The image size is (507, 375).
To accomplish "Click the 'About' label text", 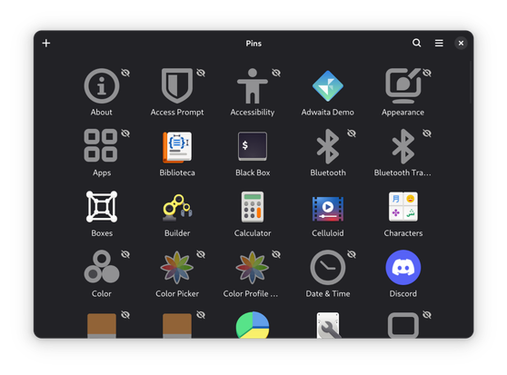I will point(102,112).
